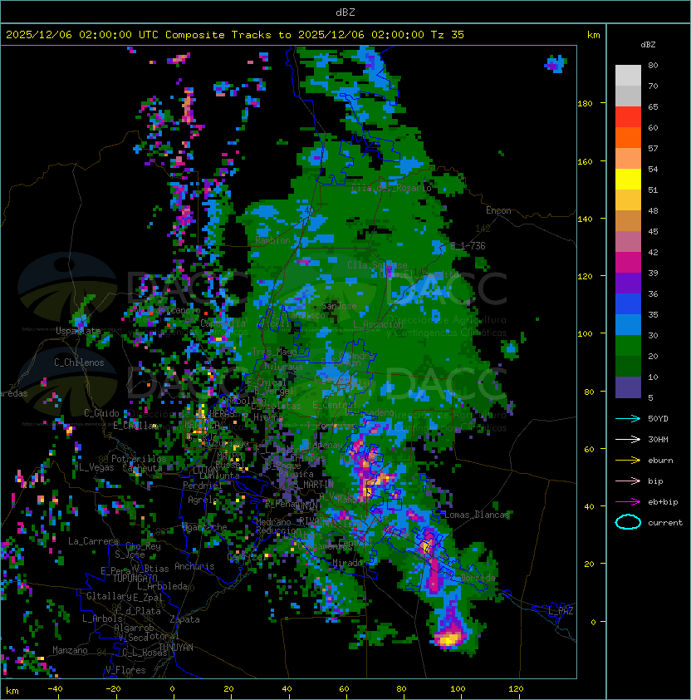Click the Encon place label
This screenshot has width=691, height=700.
click(498, 210)
